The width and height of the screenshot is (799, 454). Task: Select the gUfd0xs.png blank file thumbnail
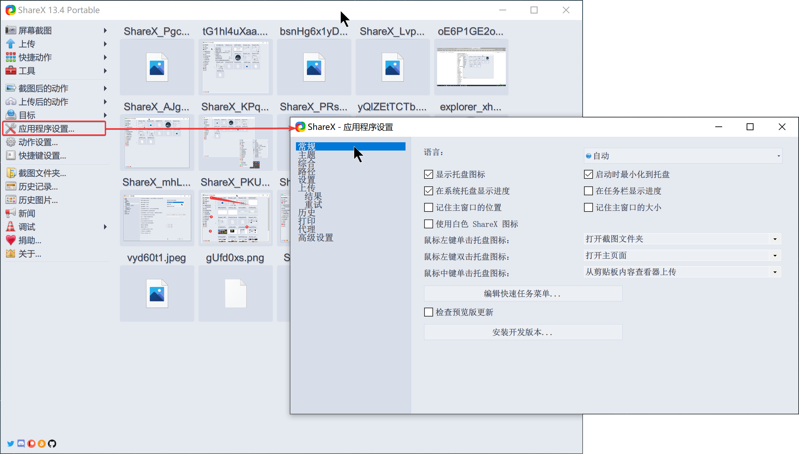coord(235,293)
